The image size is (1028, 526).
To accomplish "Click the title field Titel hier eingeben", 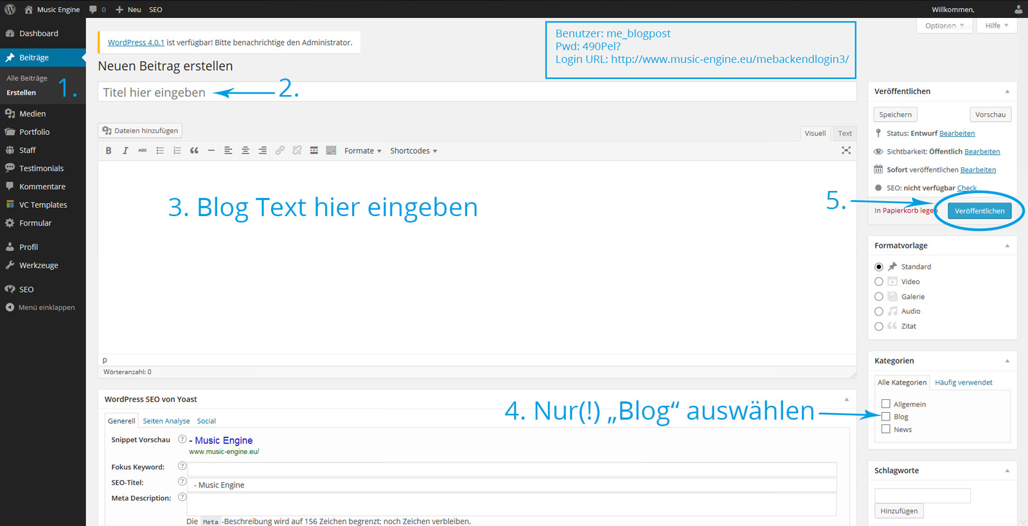I will click(x=477, y=92).
